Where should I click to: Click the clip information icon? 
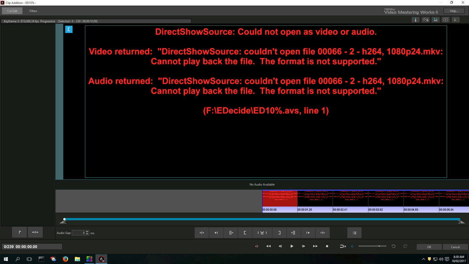[x=416, y=20]
